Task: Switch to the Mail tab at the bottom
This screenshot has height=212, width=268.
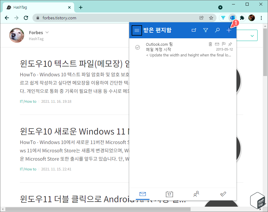Action: coord(143,194)
